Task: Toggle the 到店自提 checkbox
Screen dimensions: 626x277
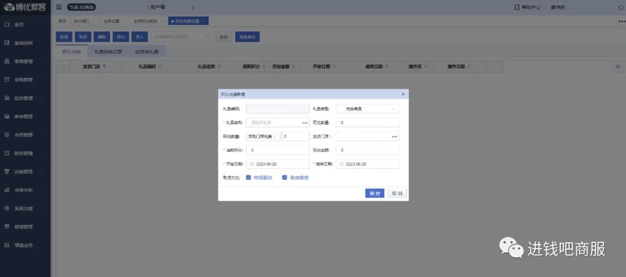Action: pyautogui.click(x=285, y=177)
